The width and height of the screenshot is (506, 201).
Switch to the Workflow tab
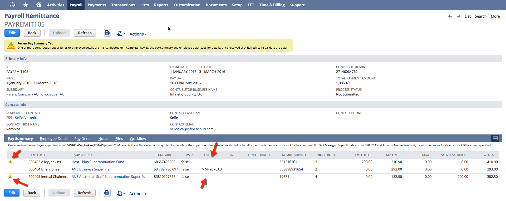[x=138, y=139]
